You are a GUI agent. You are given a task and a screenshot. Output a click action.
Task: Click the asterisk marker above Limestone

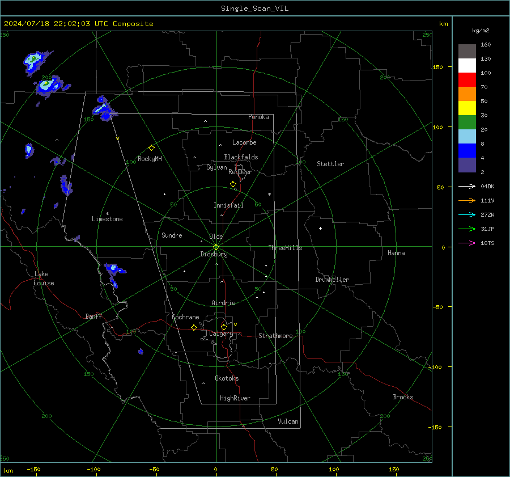tap(107, 214)
